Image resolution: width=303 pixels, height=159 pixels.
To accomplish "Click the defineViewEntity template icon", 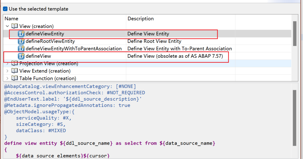I will tap(21, 34).
